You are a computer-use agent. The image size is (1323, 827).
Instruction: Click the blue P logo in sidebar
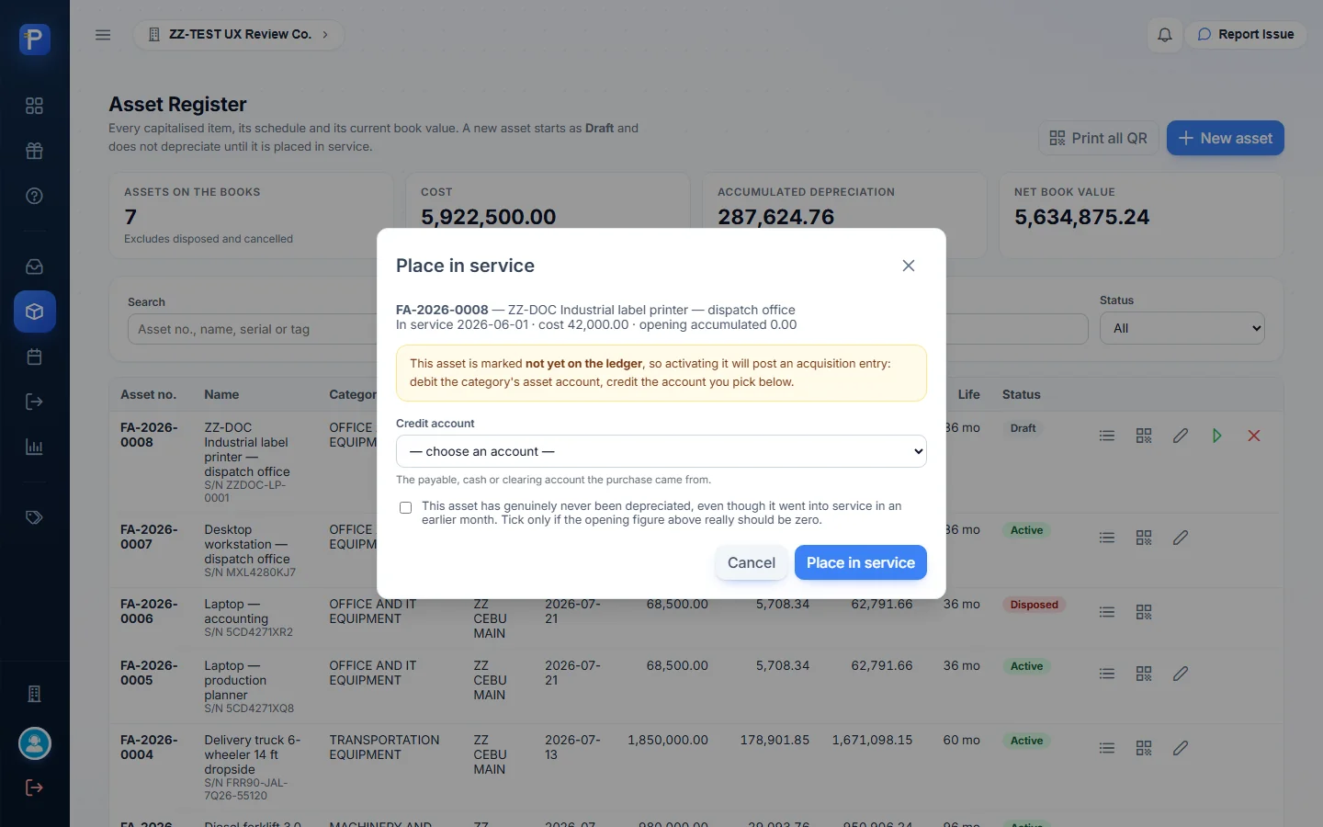(x=35, y=40)
